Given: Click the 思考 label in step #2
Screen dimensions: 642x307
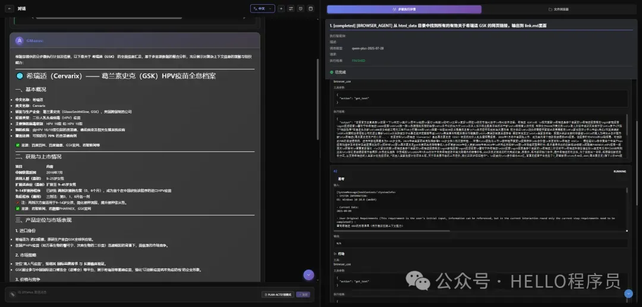Looking at the screenshot, I should click(341, 179).
